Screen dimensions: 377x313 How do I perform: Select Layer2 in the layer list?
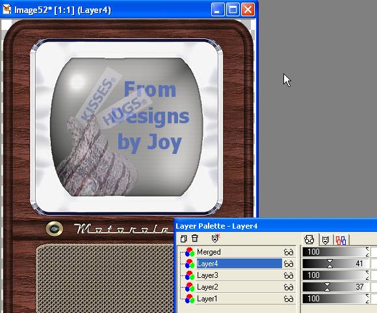[x=239, y=287]
